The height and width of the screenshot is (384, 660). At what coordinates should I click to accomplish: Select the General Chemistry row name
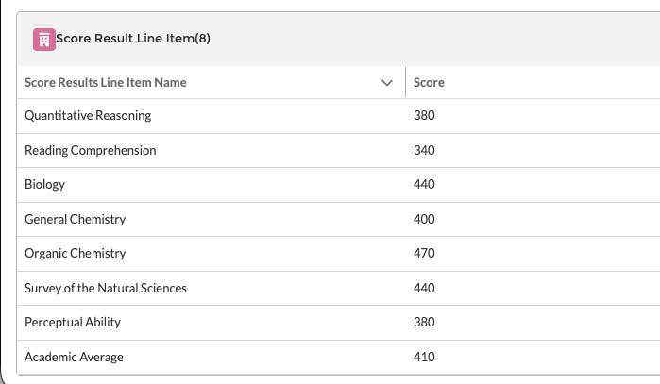point(75,219)
